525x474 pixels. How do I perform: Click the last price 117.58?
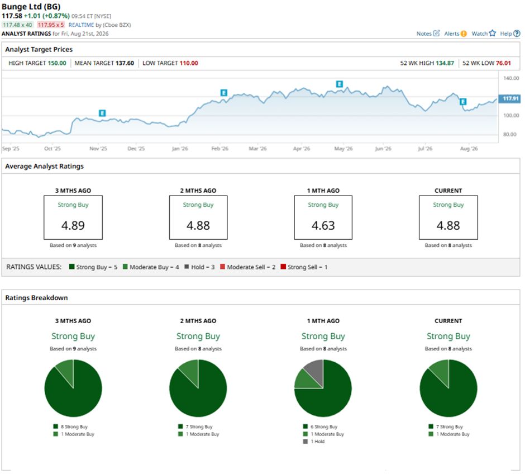click(x=12, y=16)
